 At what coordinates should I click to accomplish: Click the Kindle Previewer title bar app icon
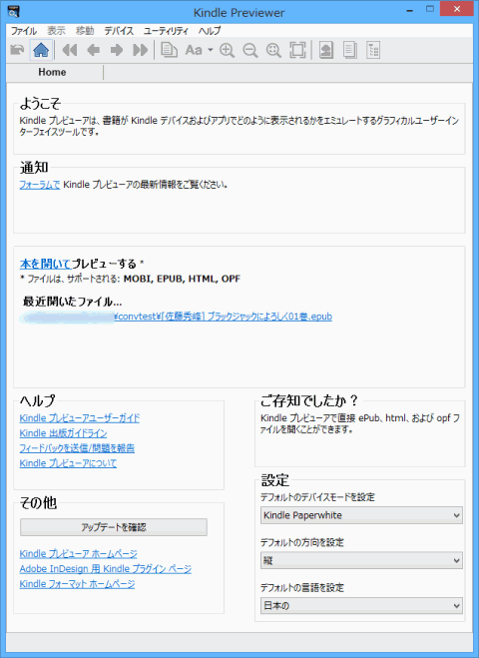pos(14,11)
